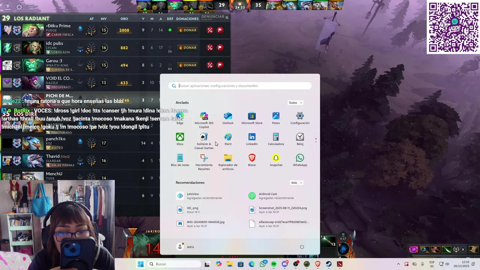Launch Paint from pinned apps
The width and height of the screenshot is (480, 270).
point(228,139)
